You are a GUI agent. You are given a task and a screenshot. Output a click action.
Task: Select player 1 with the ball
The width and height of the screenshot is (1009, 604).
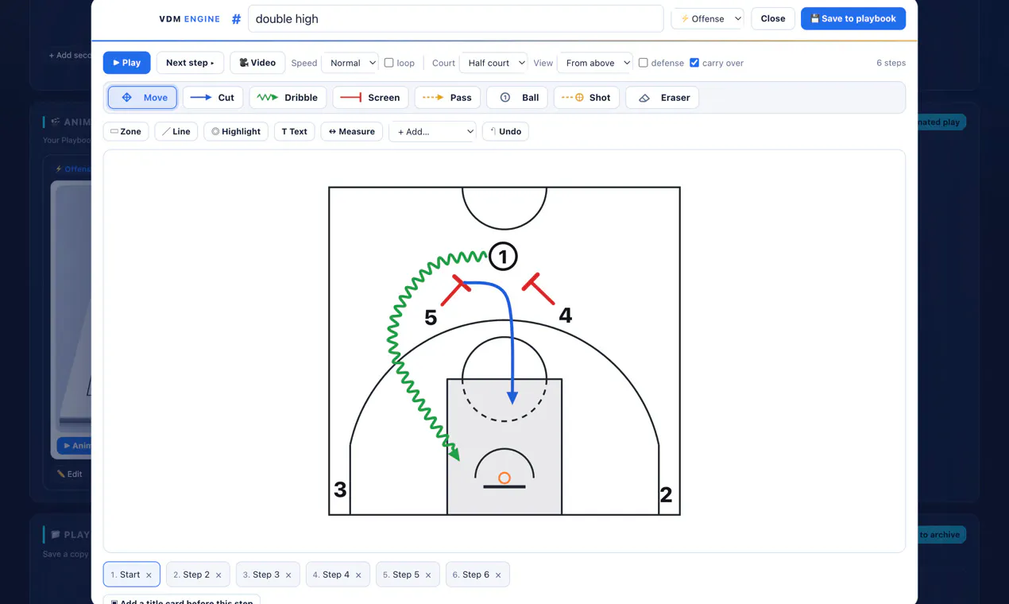pyautogui.click(x=503, y=256)
